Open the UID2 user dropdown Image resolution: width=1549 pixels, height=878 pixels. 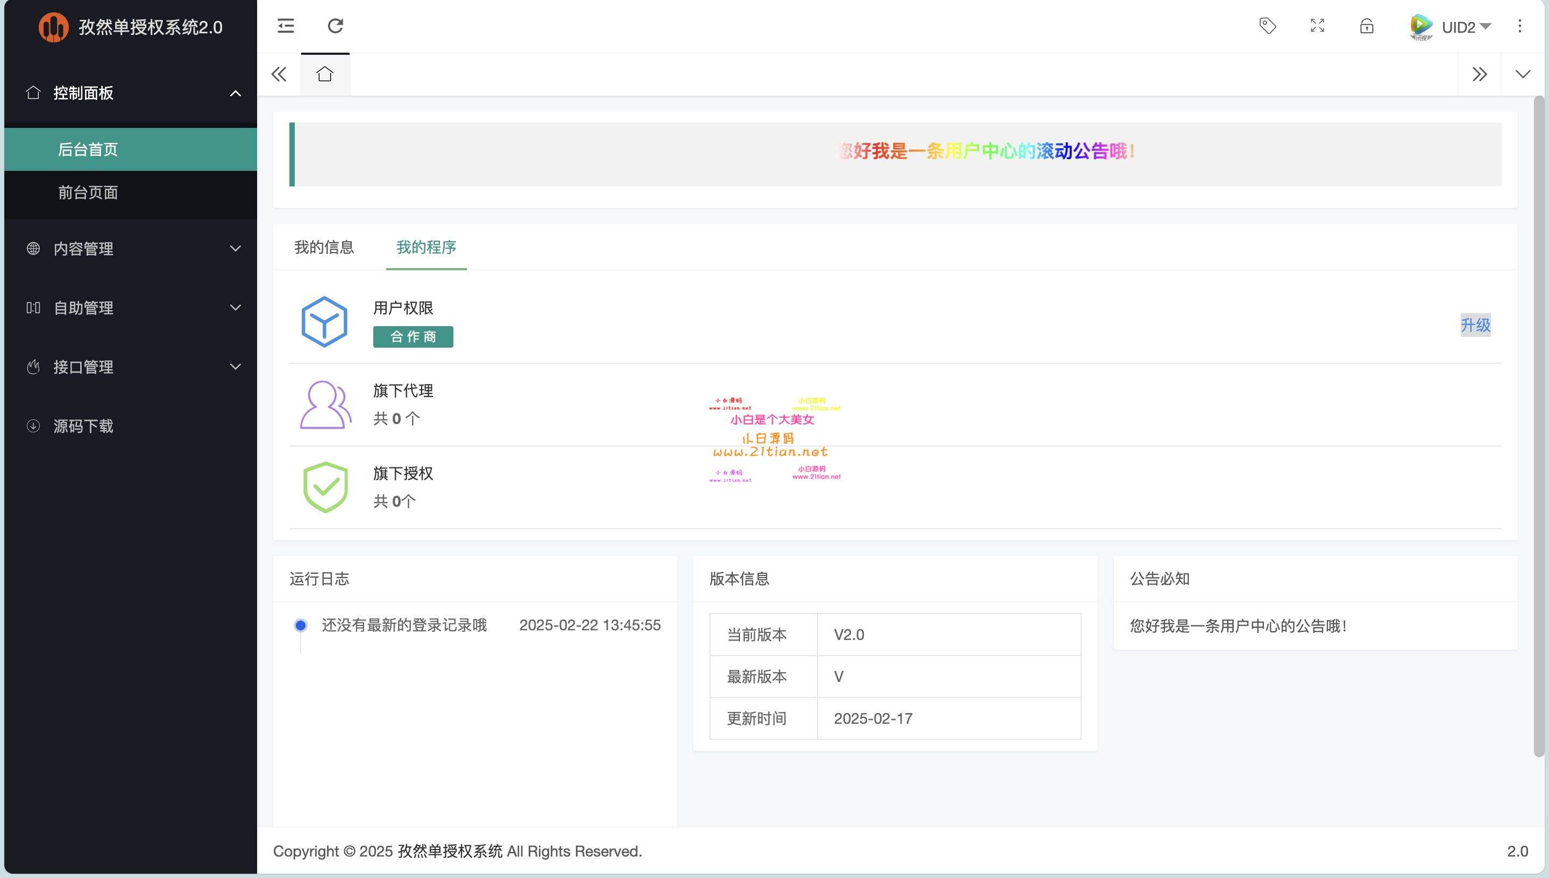(x=1466, y=27)
